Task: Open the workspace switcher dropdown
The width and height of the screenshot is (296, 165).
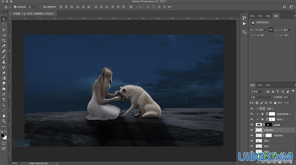Action: [x=291, y=7]
